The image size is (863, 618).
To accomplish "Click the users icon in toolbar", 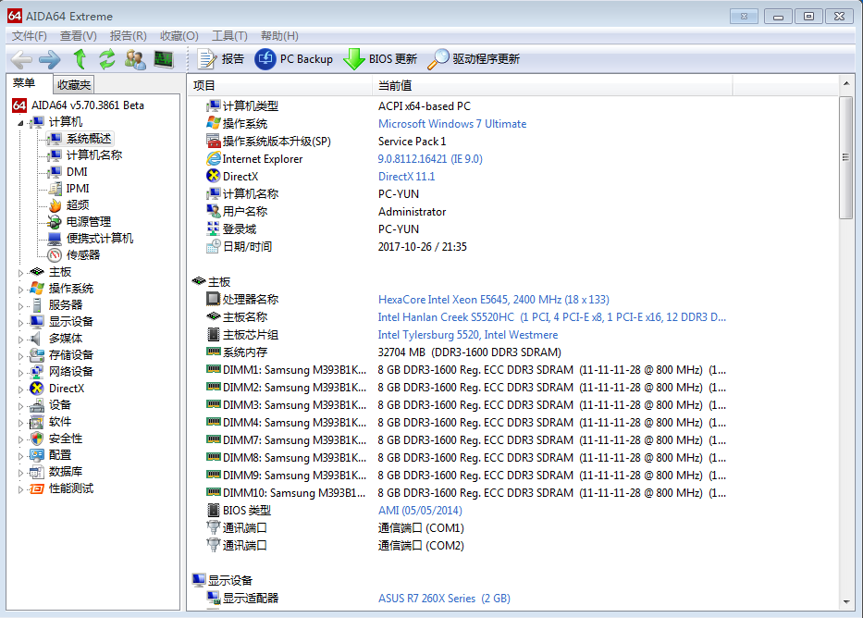I will 135,59.
